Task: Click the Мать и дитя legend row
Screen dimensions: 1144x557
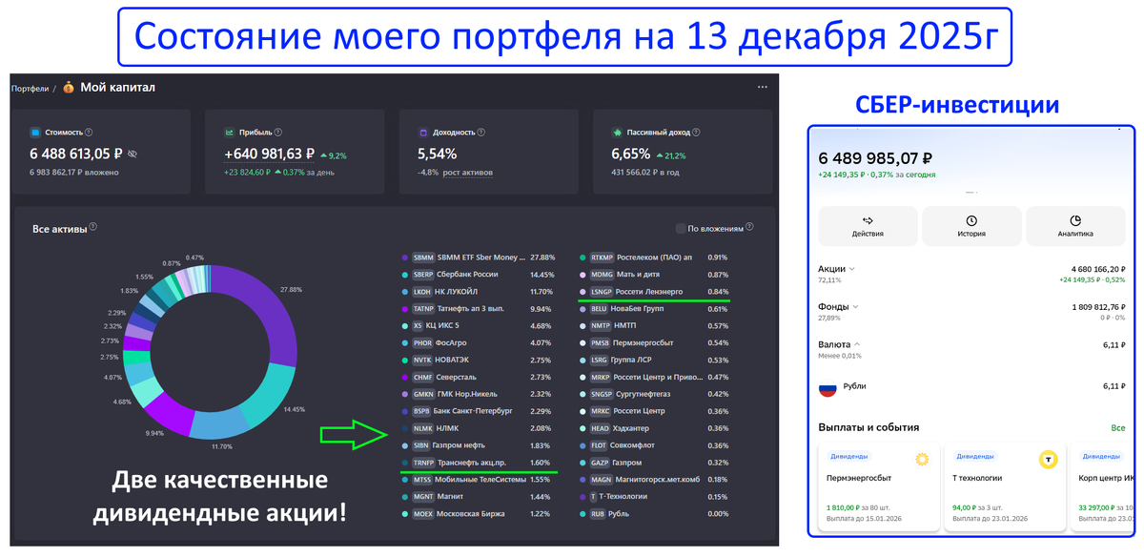Action: [x=655, y=275]
